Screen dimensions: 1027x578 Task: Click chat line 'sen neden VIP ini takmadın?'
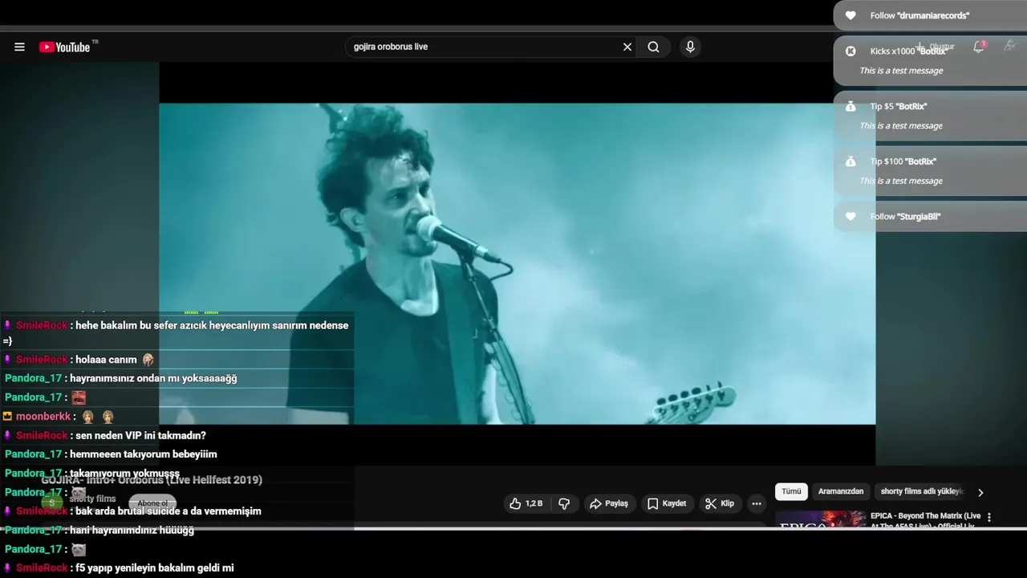coord(140,436)
